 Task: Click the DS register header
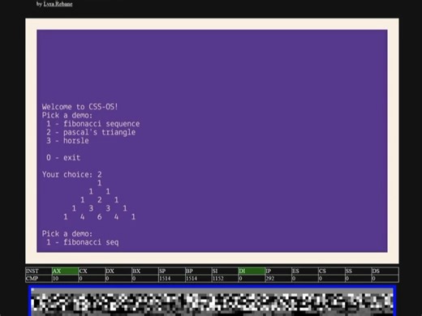coord(385,271)
